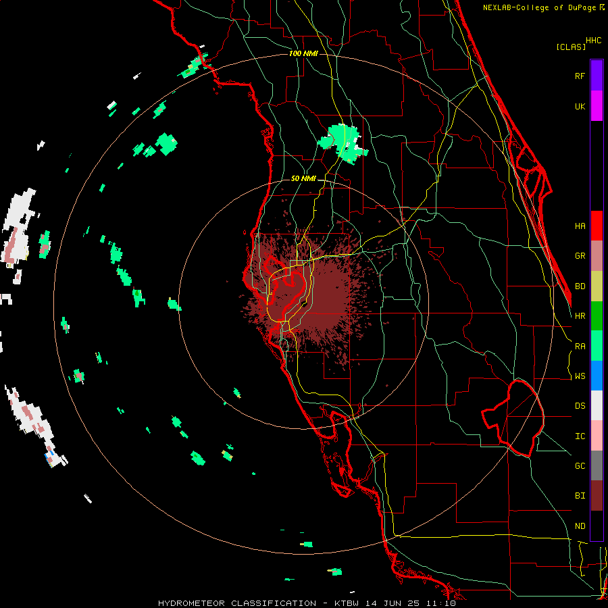The width and height of the screenshot is (608, 608).
Task: Click the 50 NMI range ring label
Action: click(303, 179)
